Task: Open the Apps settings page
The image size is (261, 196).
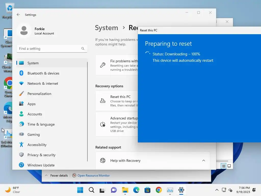Action: click(52, 104)
